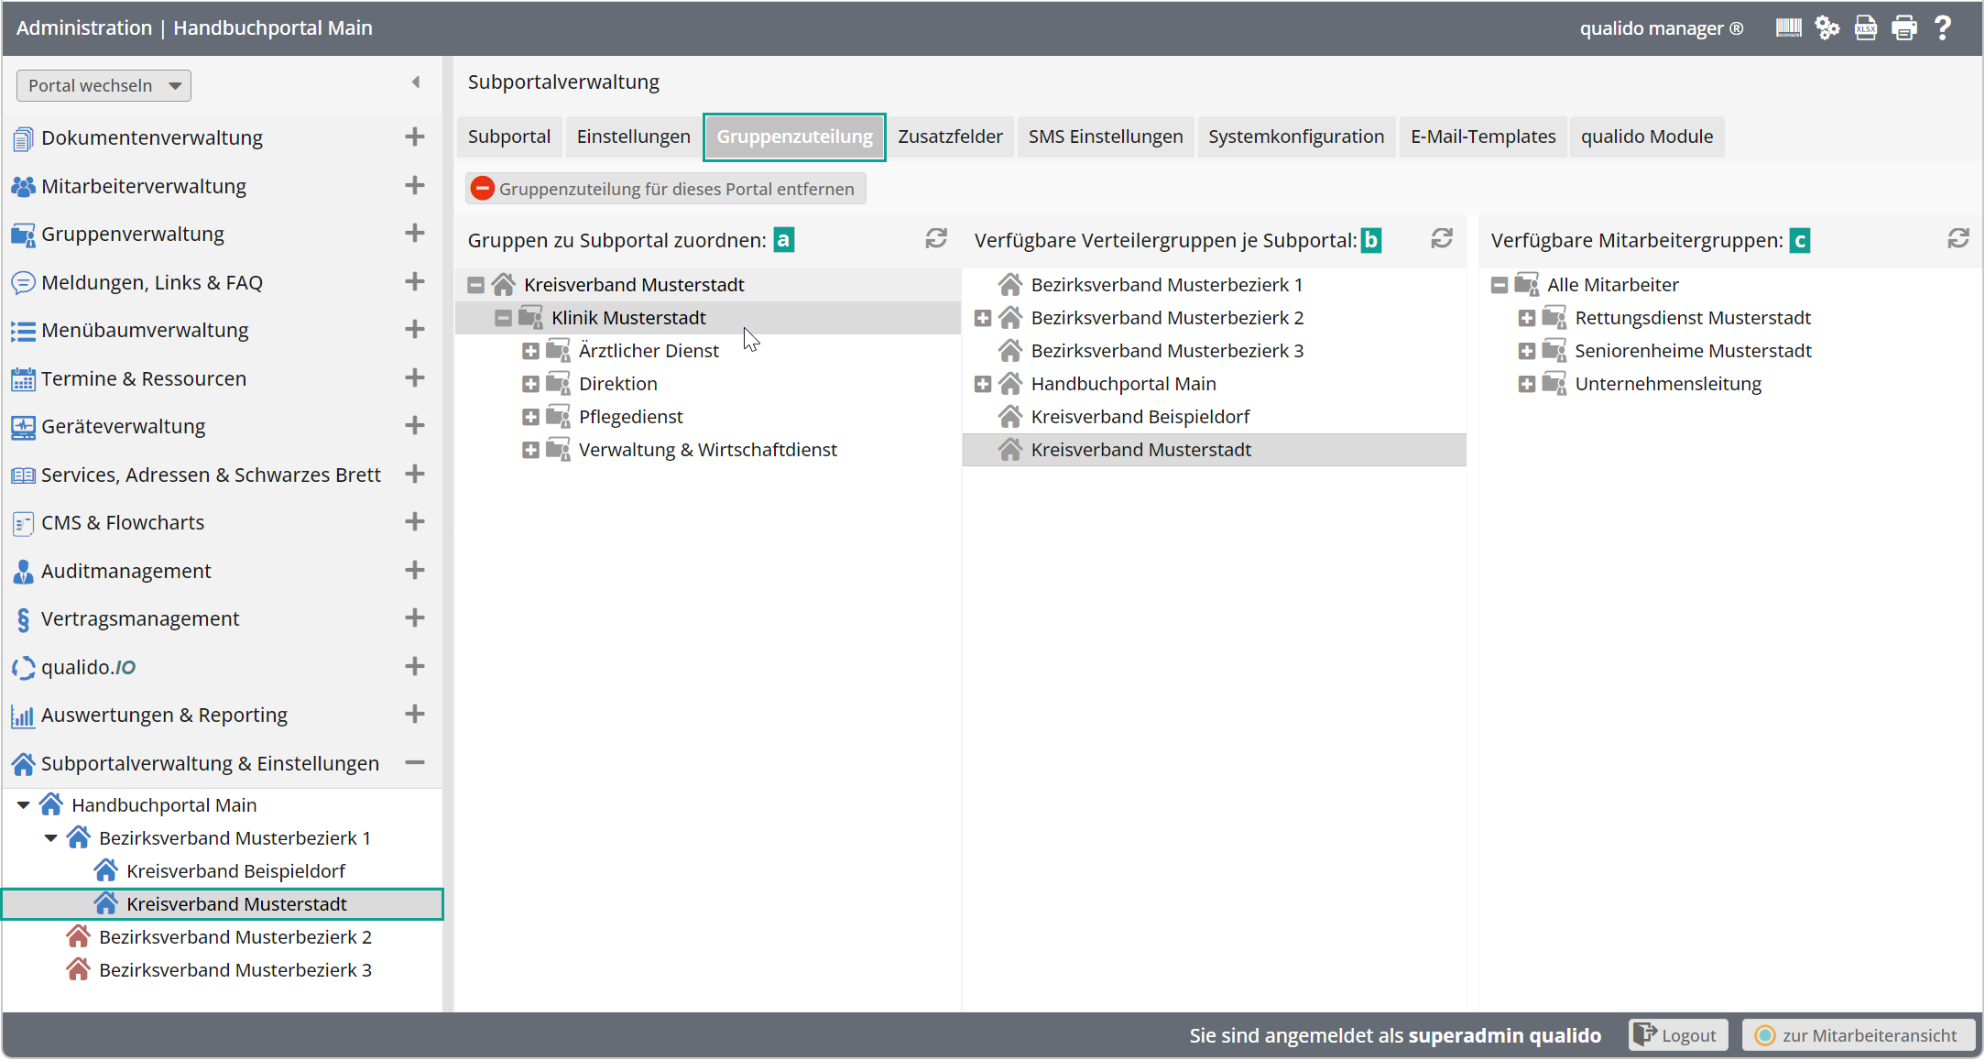Expand Gruppenverwaltung with its plus
The image size is (1985, 1060).
(x=415, y=234)
